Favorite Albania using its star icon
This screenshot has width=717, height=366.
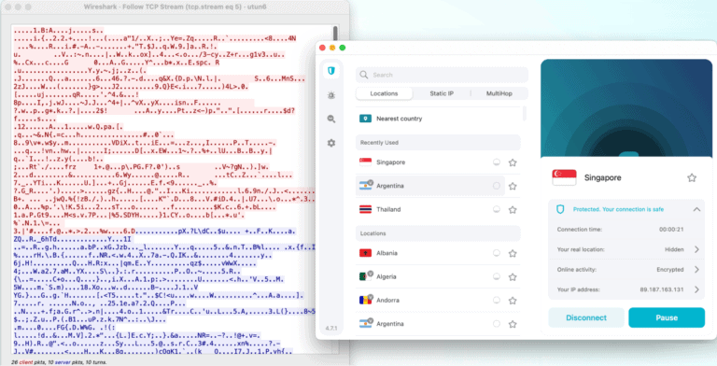tap(513, 253)
